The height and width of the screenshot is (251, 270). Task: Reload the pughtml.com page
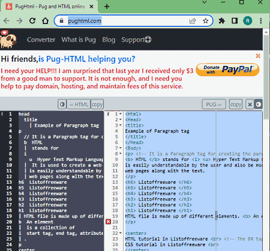(x=32, y=21)
